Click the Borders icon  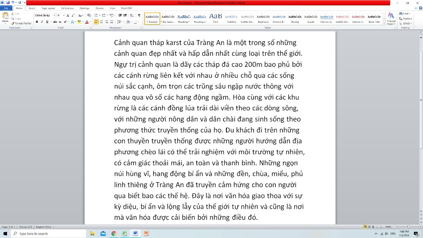pyautogui.click(x=135, y=22)
